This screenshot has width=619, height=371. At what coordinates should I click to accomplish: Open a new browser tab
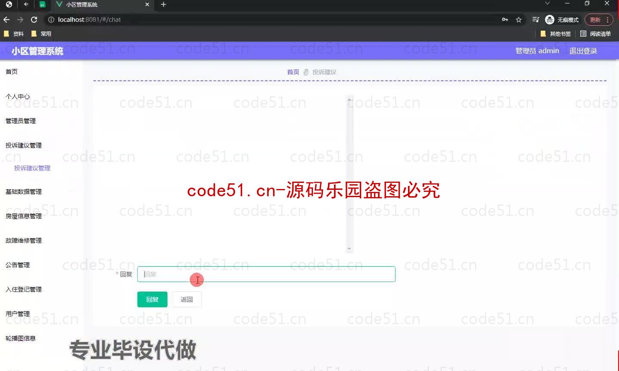(163, 4)
